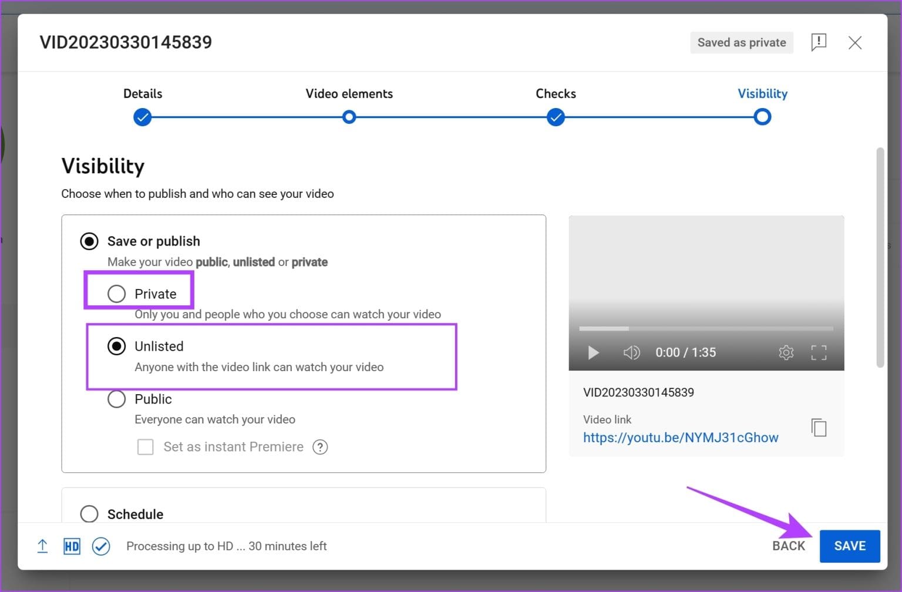Click the BACK button
The height and width of the screenshot is (592, 902).
coord(789,546)
